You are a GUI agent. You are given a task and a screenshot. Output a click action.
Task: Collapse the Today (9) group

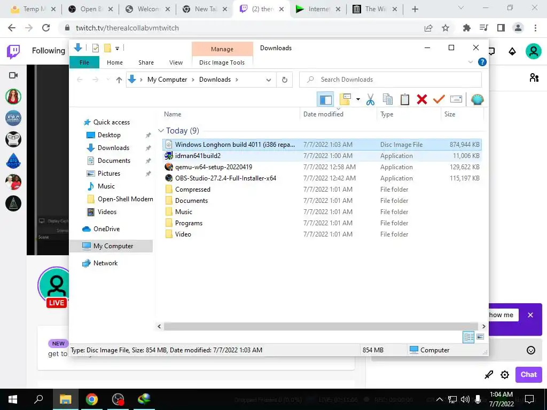(x=161, y=131)
